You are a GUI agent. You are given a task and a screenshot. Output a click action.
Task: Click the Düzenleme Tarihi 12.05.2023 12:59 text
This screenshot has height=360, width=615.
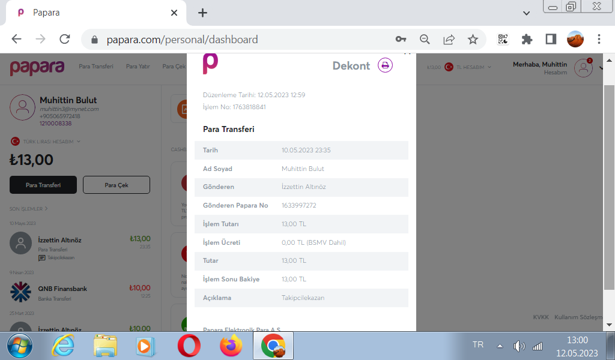[x=254, y=95]
